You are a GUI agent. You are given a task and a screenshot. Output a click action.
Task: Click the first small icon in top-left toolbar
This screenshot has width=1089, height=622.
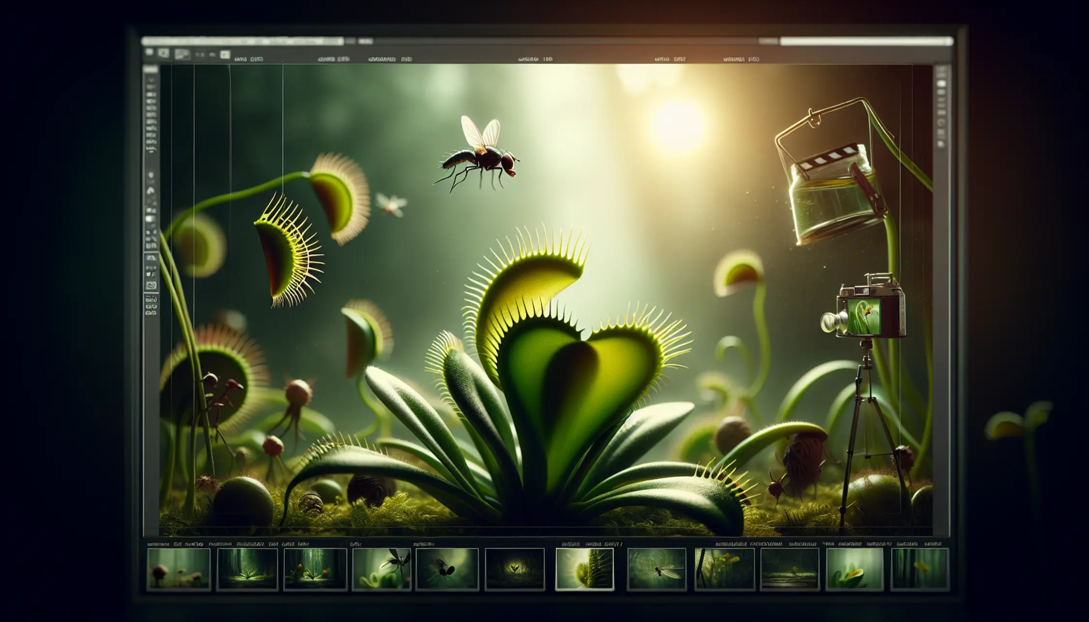click(x=150, y=52)
